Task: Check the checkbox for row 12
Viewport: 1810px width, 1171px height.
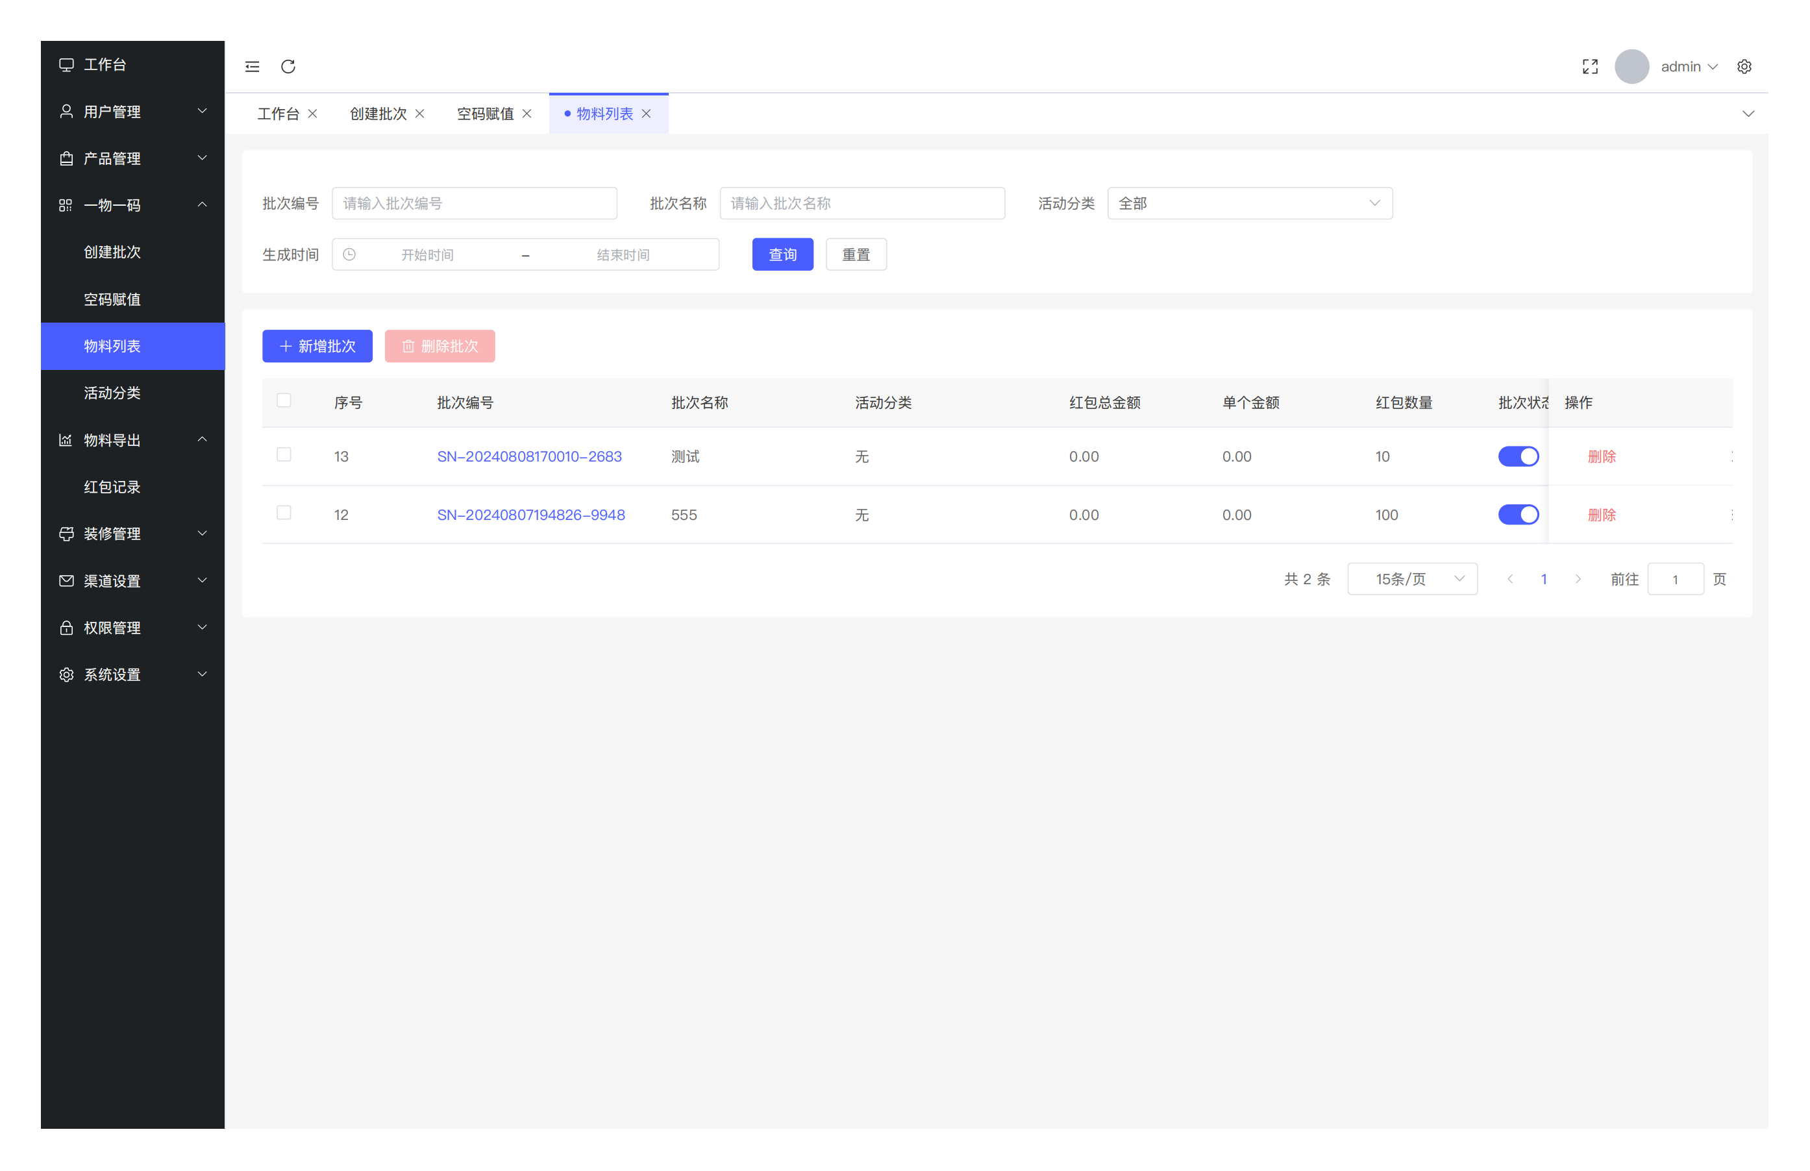Action: (284, 513)
